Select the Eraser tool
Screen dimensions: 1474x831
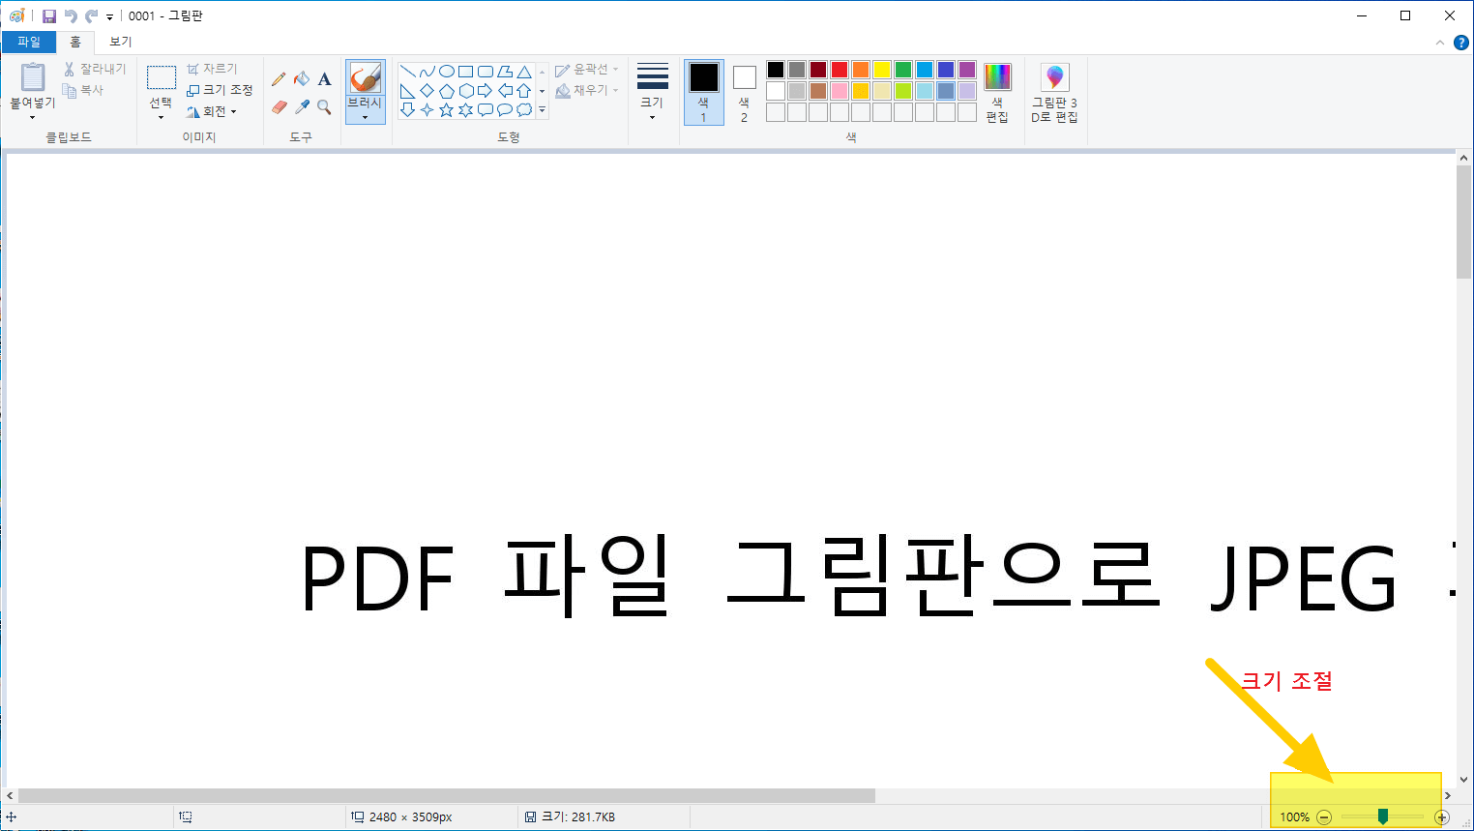(x=279, y=106)
